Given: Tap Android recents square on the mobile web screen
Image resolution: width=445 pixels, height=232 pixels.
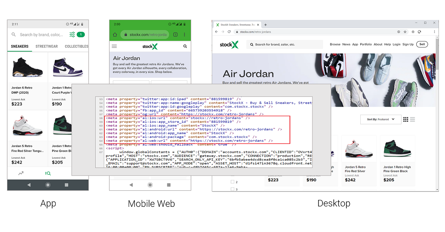Looking at the screenshot, I should (x=169, y=185).
